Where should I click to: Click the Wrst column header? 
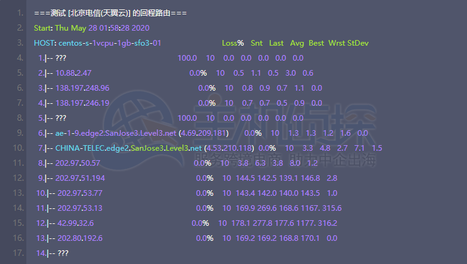[337, 43]
